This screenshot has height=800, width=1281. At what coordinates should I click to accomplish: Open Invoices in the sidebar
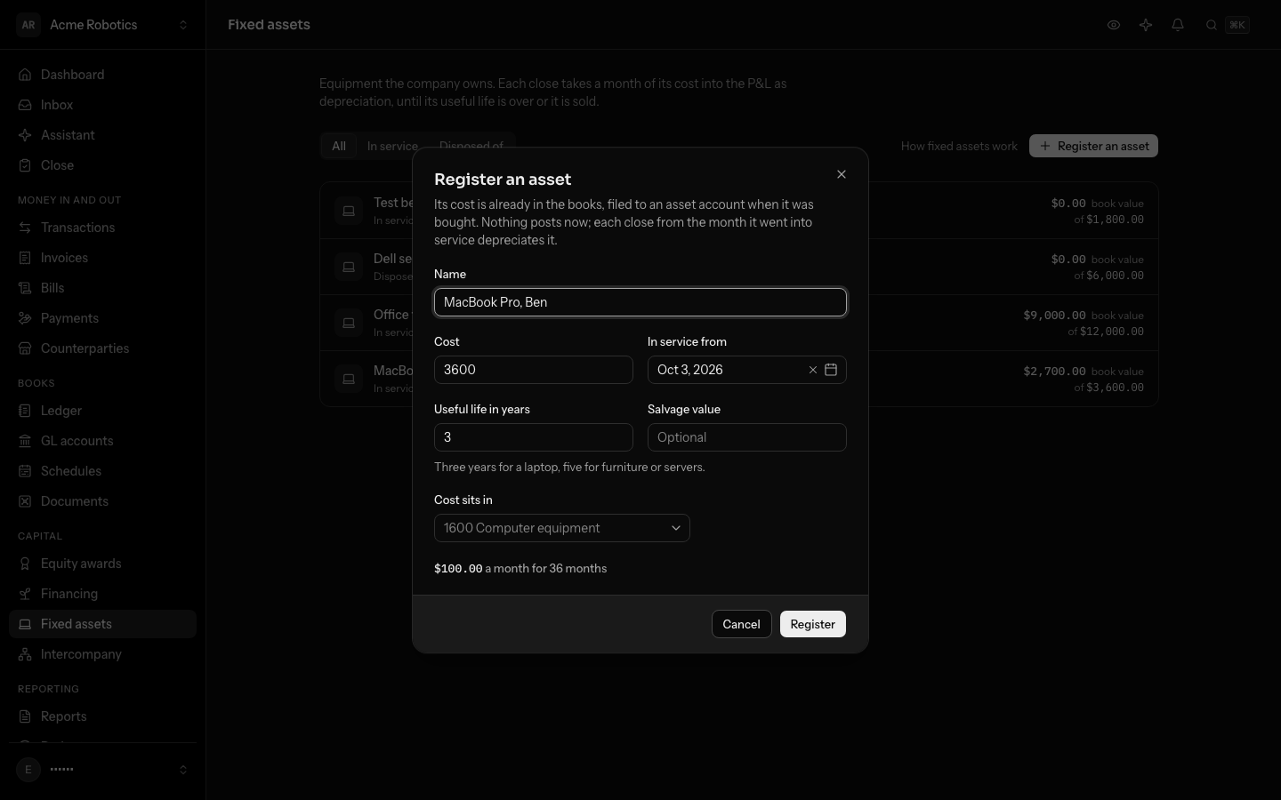point(102,258)
